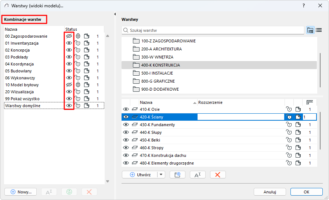The width and height of the screenshot is (329, 200).
Task: Toggle eye icon of Warstwy domyślne row
Action: [69, 106]
